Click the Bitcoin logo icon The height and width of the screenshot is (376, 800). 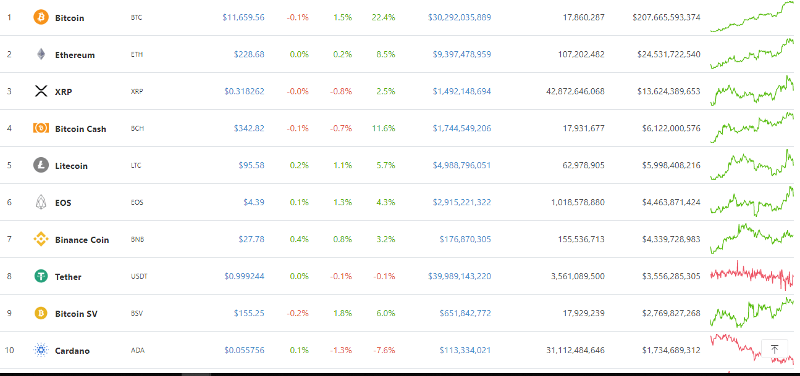pos(41,17)
